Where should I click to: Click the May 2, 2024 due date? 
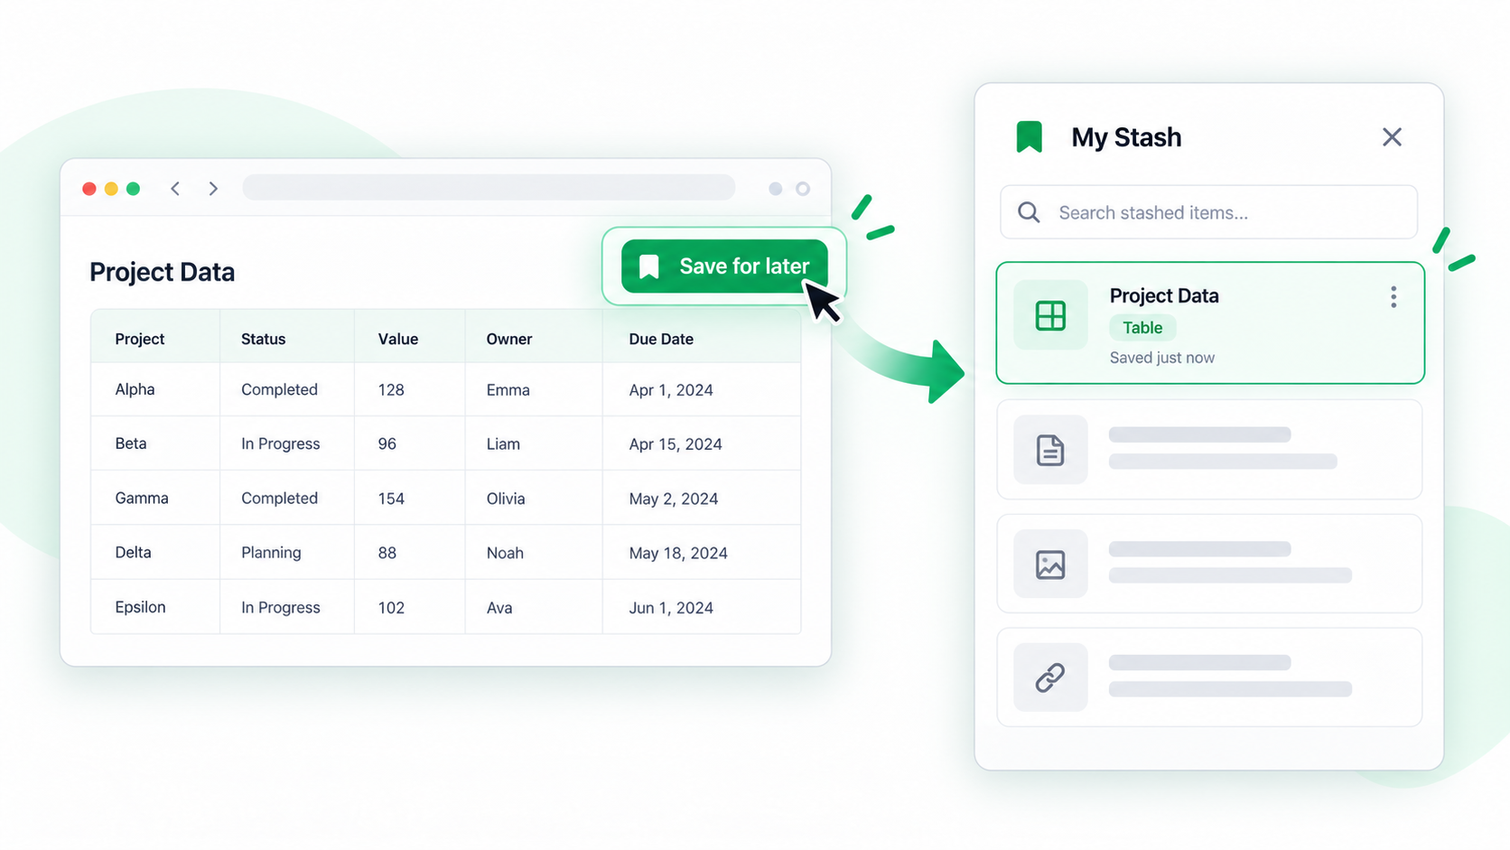(674, 499)
